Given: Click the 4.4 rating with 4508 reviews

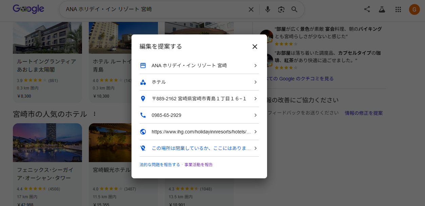Looking at the screenshot, I should pos(38,189).
